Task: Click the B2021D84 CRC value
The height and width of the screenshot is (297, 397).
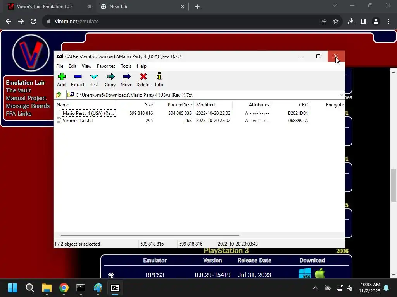Action: pos(298,113)
